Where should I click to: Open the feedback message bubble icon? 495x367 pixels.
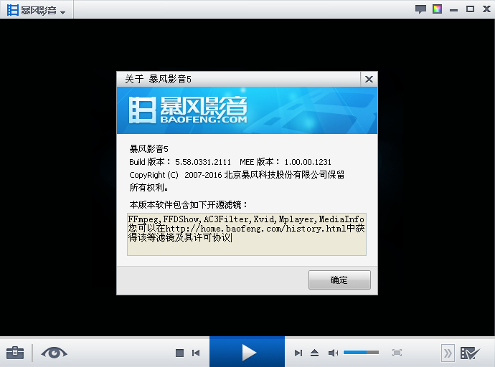coord(420,9)
